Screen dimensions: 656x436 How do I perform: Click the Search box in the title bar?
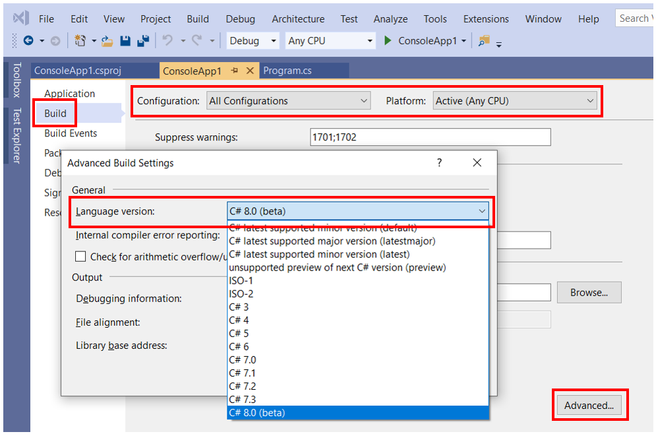click(634, 18)
